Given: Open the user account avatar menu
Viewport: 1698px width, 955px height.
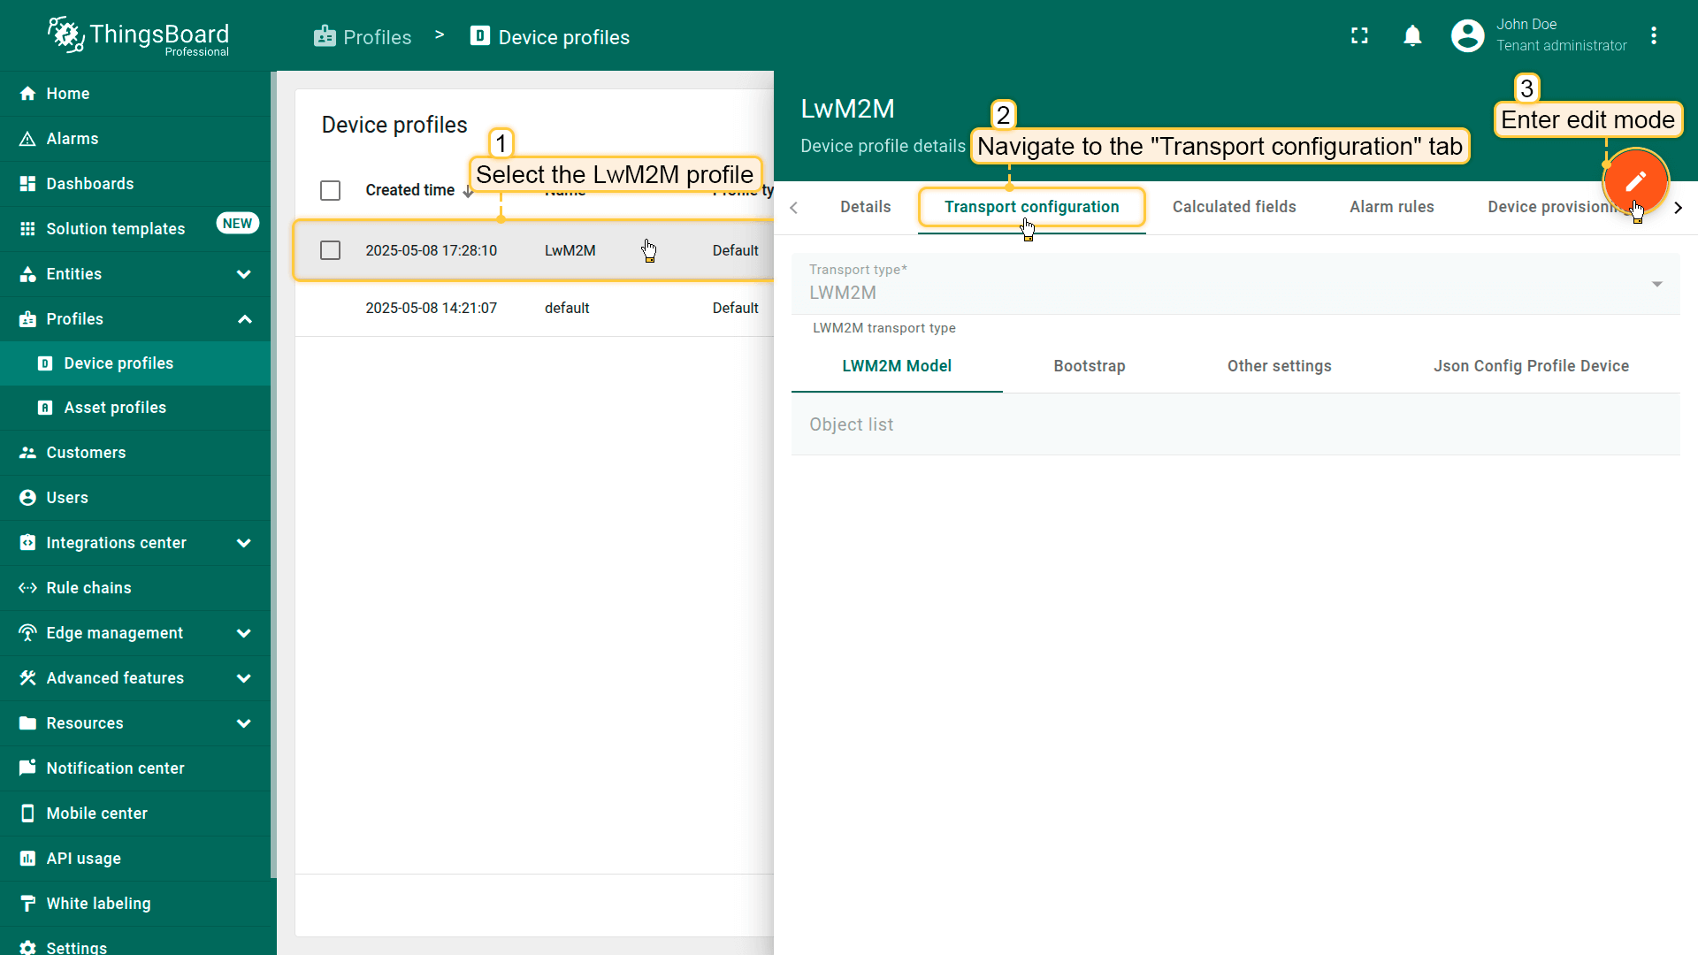Looking at the screenshot, I should pos(1467,35).
